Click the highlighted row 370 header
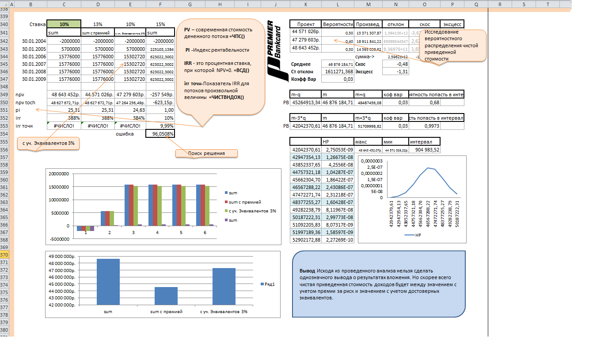Screen dimensions: 589x348 click(x=5, y=255)
